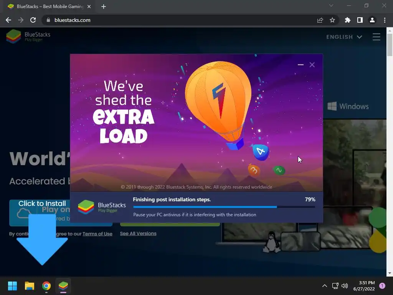This screenshot has height=295, width=393.
Task: Open Chrome extensions puzzle icon
Action: tap(348, 20)
